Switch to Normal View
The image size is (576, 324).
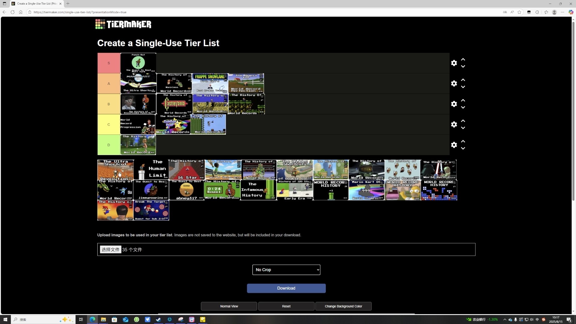(229, 306)
